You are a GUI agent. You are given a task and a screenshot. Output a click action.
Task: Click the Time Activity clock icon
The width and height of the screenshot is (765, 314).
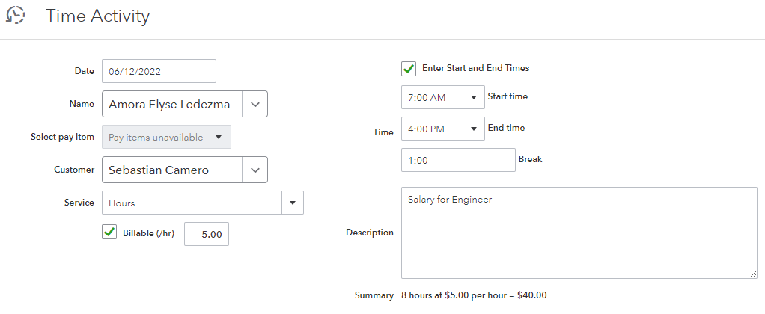pos(15,15)
